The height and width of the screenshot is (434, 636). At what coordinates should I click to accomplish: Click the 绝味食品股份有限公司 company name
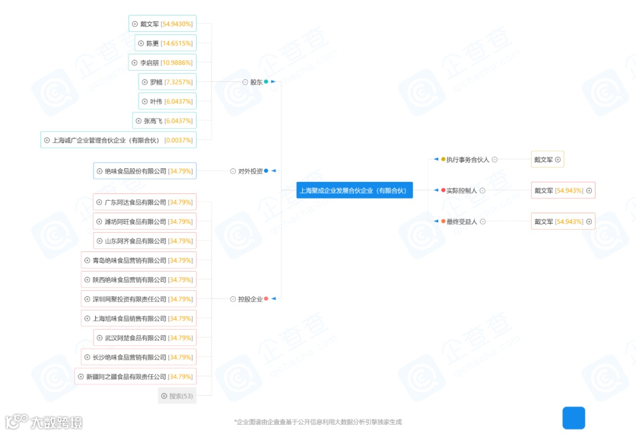135,171
